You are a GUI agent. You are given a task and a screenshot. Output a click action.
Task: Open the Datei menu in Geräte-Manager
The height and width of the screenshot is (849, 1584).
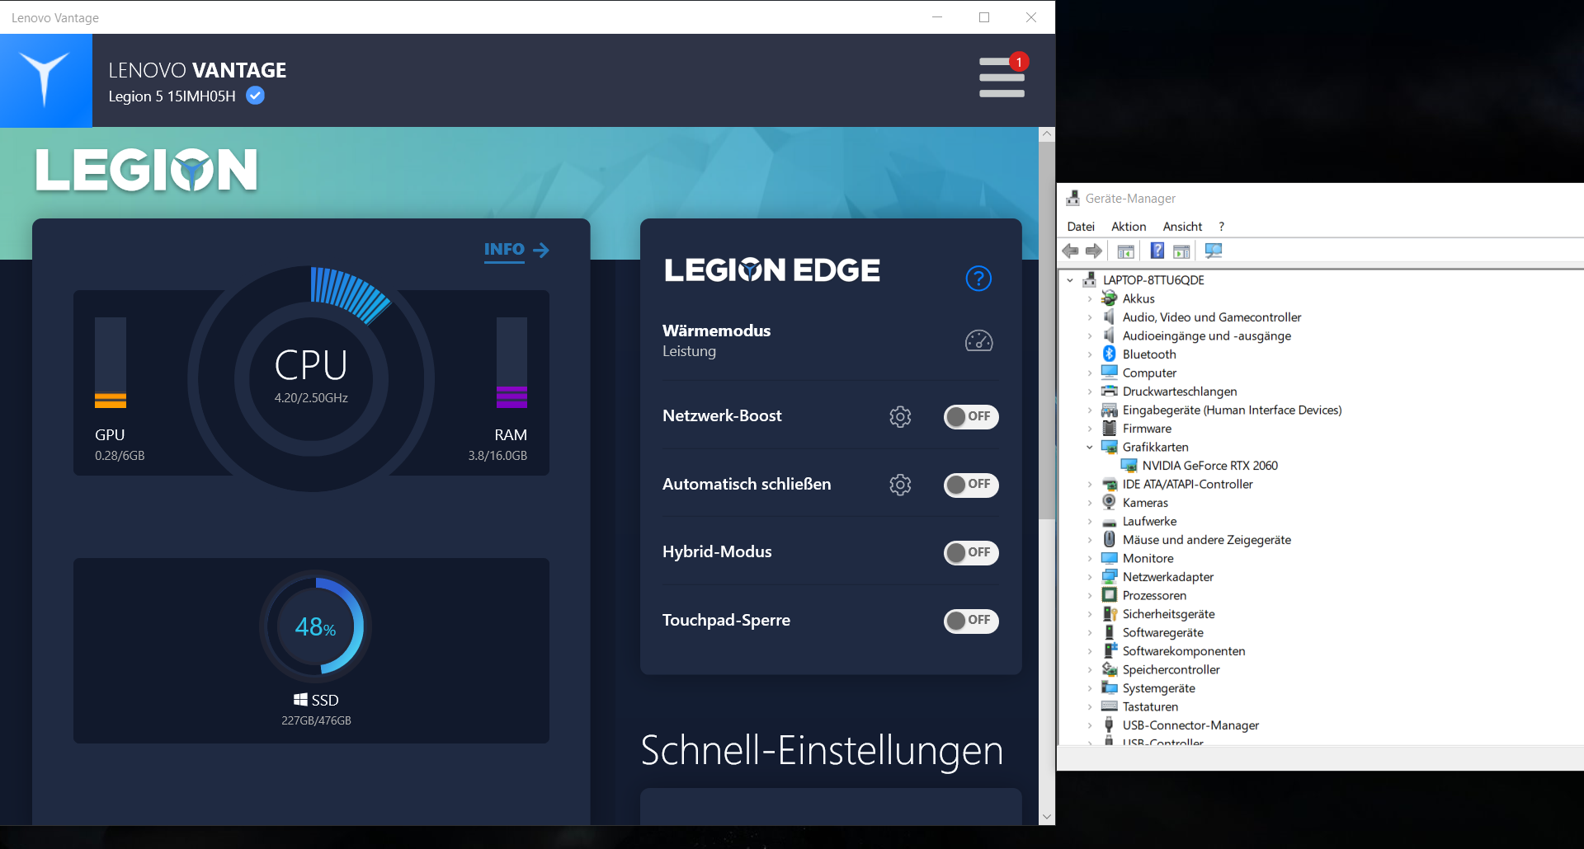pos(1081,227)
